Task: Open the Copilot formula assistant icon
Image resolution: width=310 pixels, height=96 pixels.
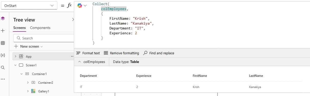Action: click(80, 5)
